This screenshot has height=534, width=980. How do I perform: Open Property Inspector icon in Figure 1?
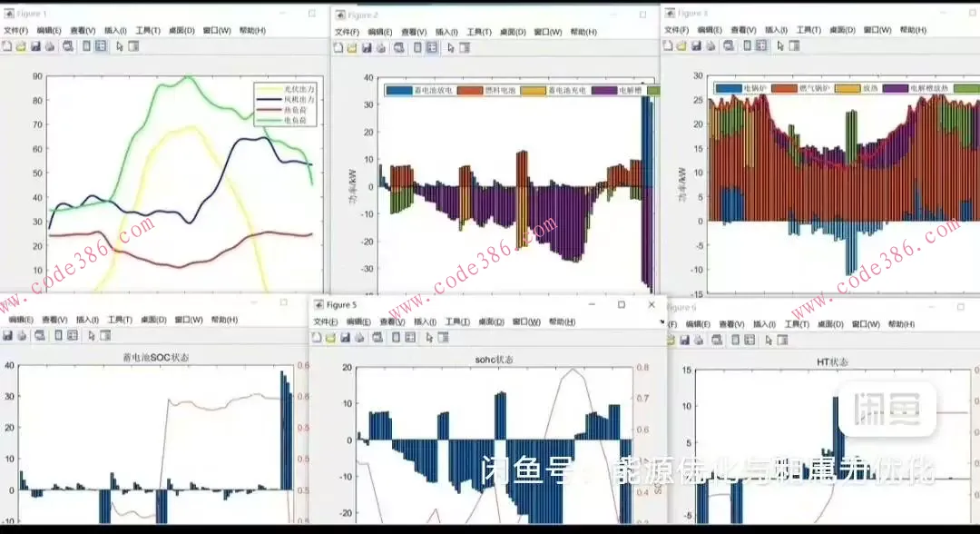pyautogui.click(x=133, y=46)
